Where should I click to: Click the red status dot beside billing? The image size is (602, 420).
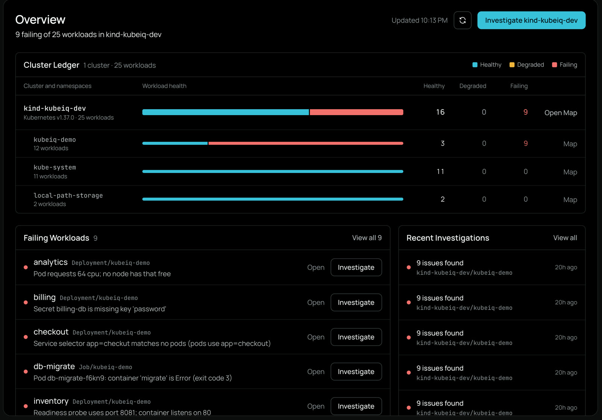[26, 302]
